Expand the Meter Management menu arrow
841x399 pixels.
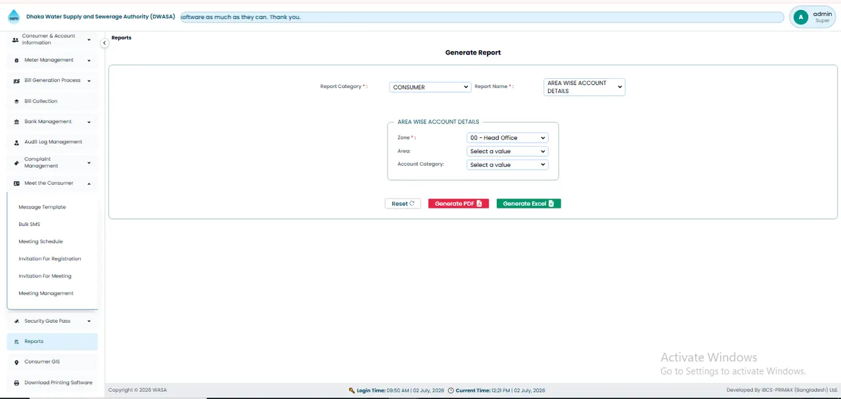(x=89, y=60)
